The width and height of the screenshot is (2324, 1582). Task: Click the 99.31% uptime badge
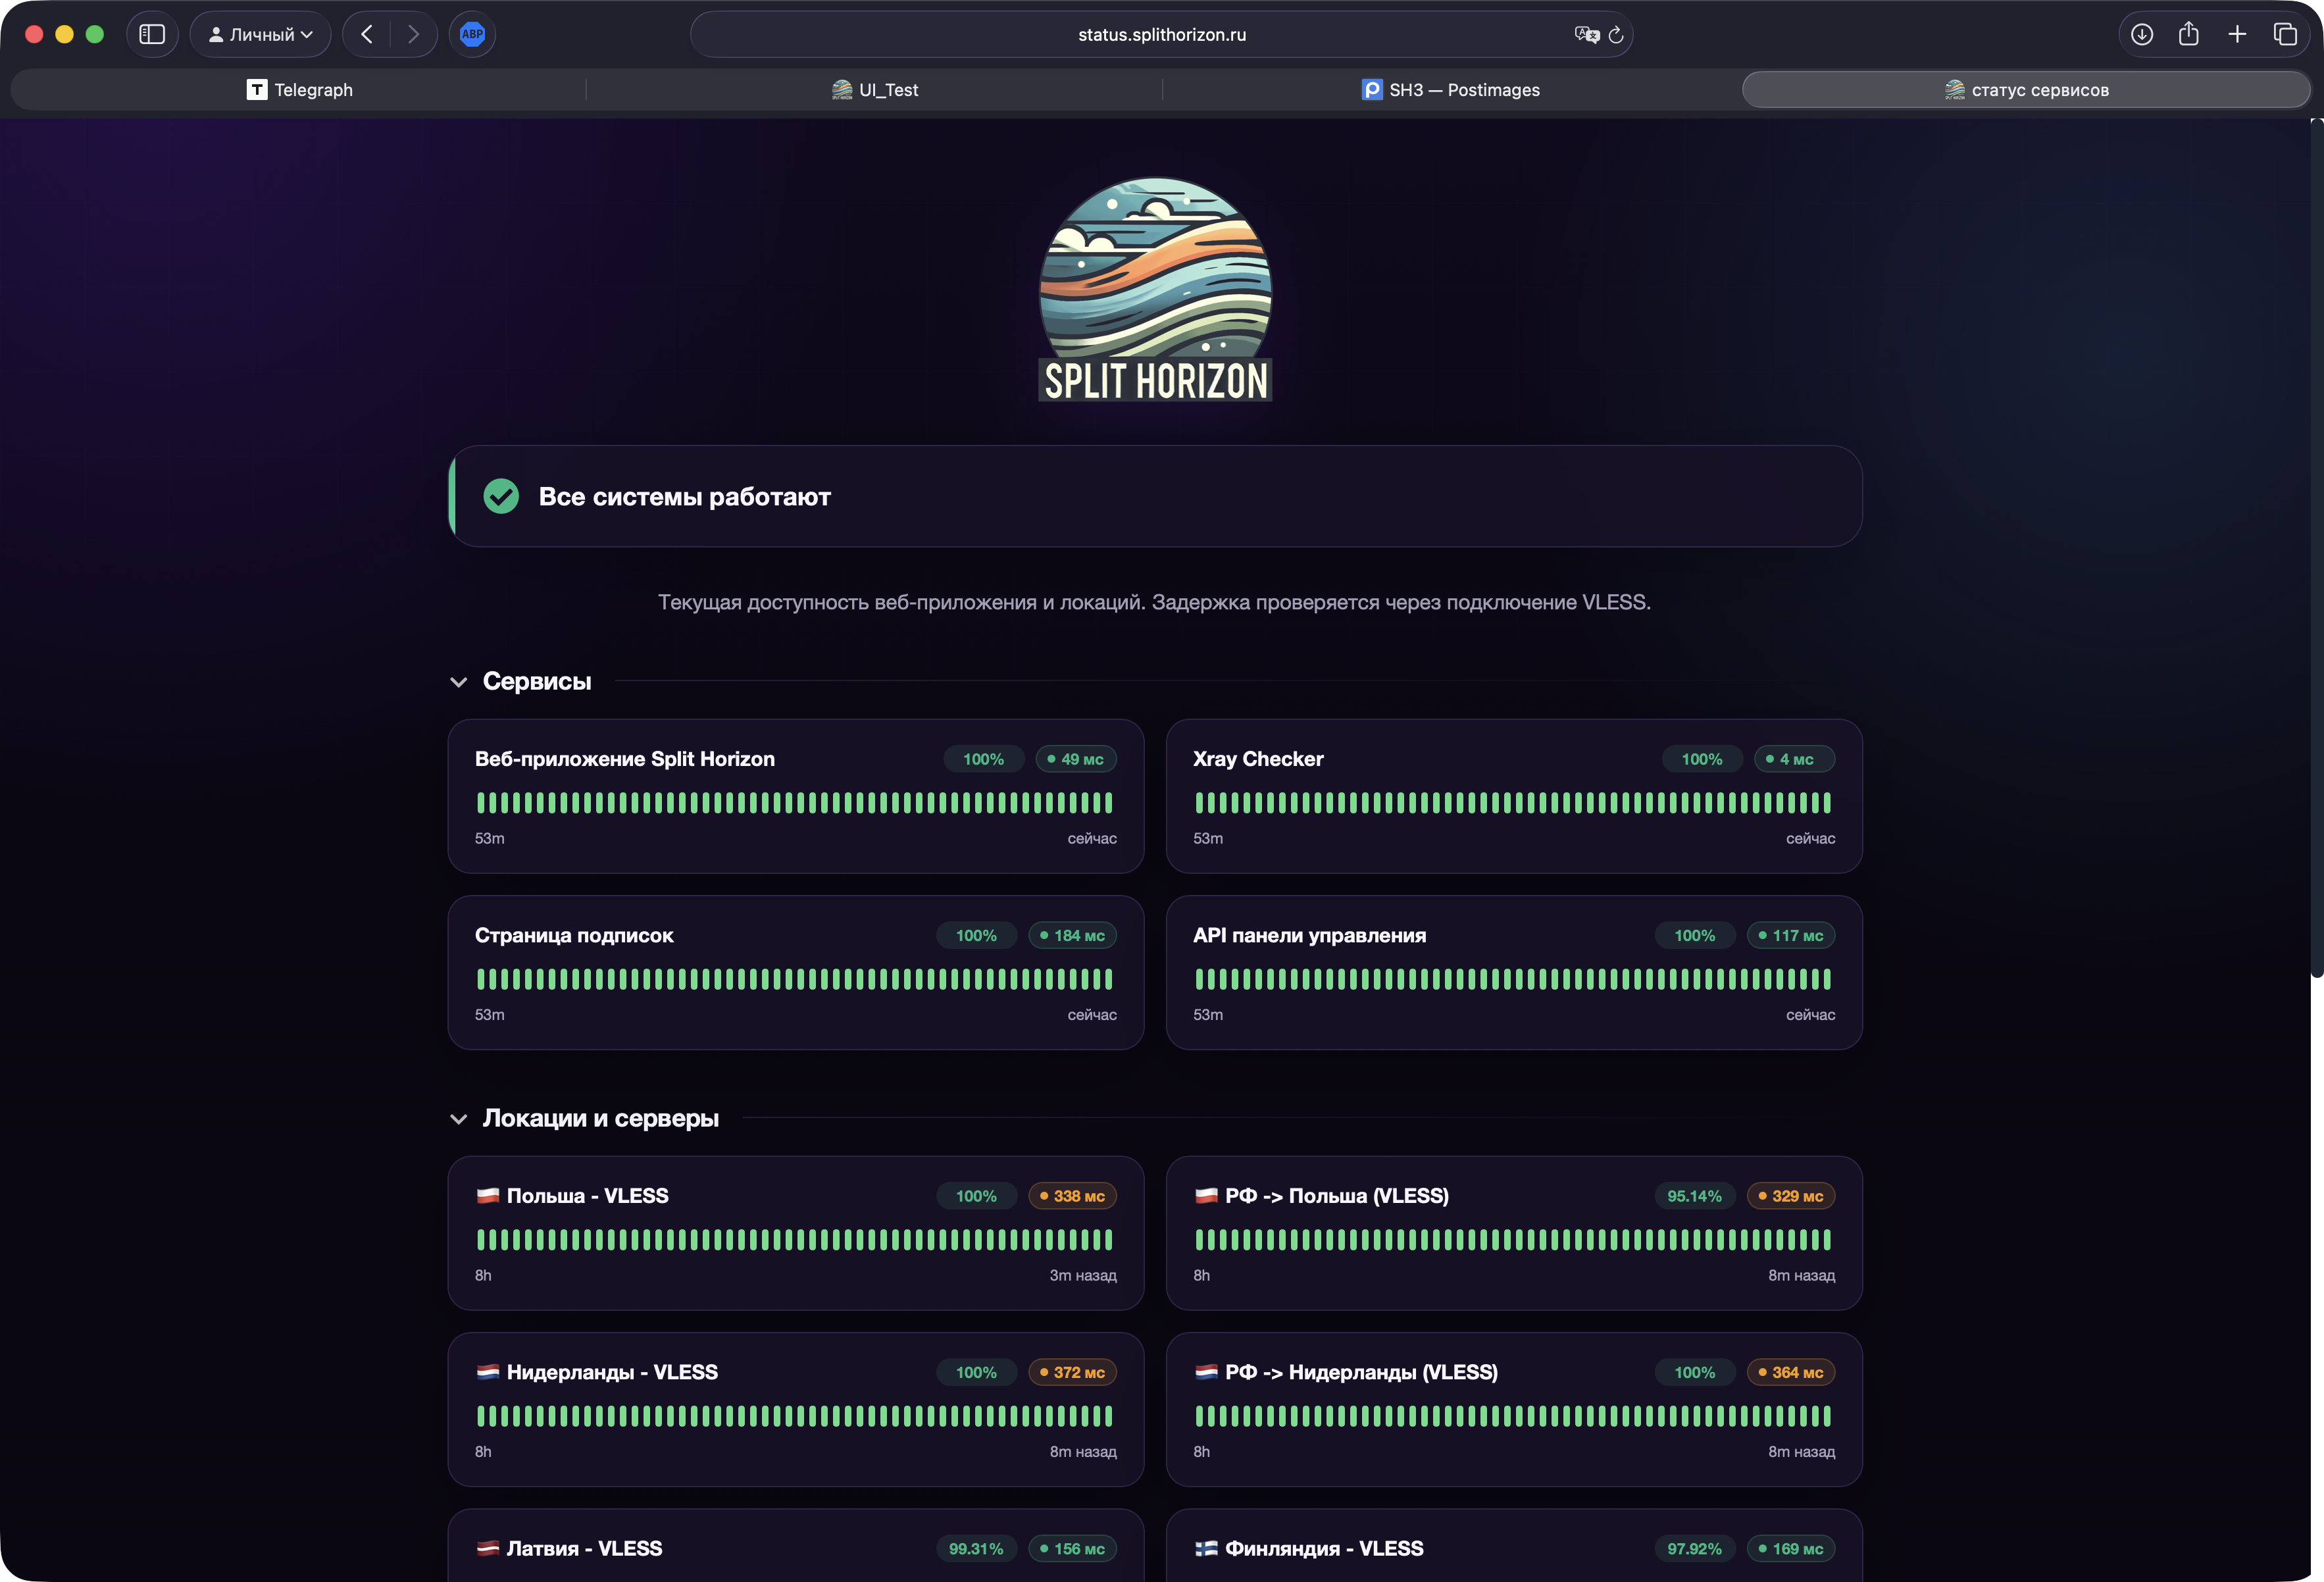[x=976, y=1548]
